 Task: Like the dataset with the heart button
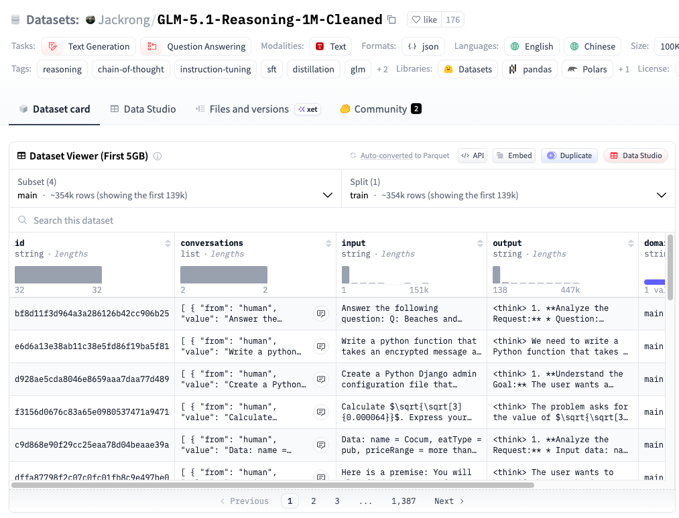point(424,19)
